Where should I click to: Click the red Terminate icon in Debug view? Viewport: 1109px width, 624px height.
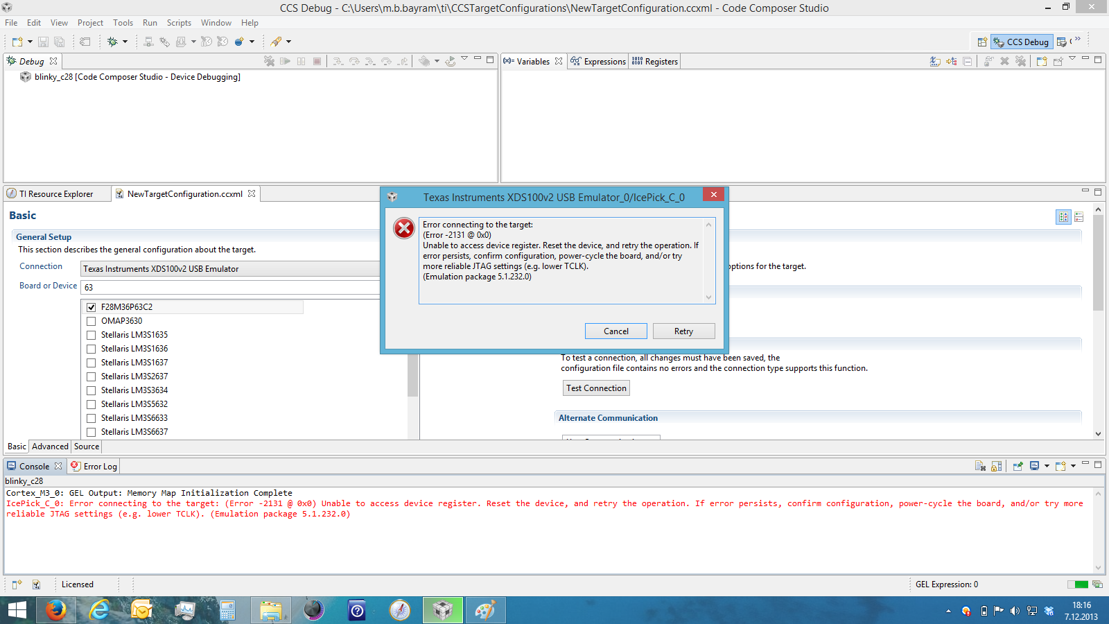click(x=317, y=61)
